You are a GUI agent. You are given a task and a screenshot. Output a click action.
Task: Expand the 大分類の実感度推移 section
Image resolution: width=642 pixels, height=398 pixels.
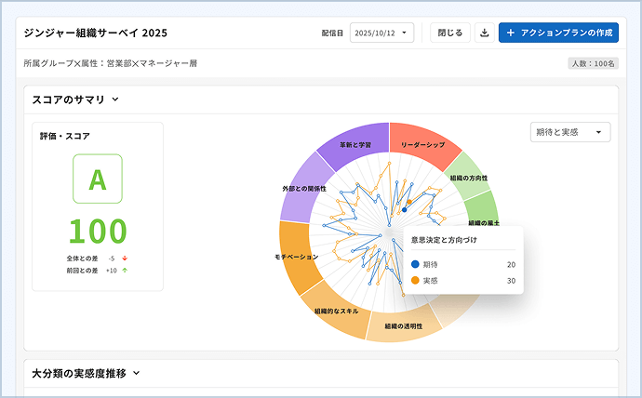point(137,373)
